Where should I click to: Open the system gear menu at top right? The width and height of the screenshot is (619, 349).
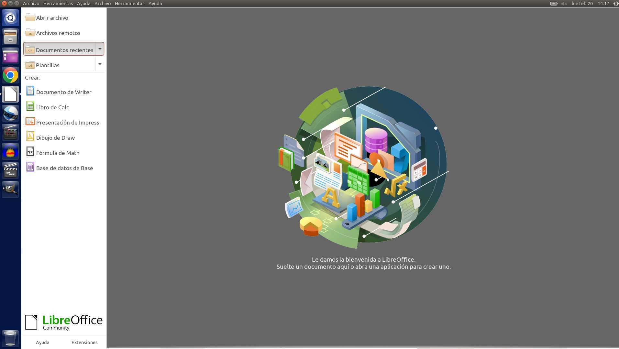point(616,4)
